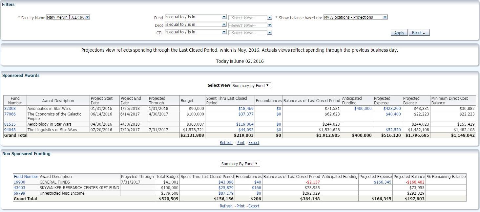The image size is (480, 212).
Task: Refresh the Sponsored Awards table
Action: tap(226, 143)
